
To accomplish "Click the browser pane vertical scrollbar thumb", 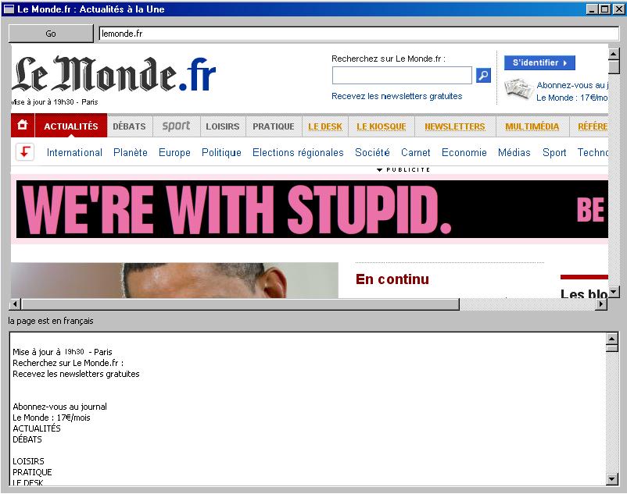I will [614, 66].
